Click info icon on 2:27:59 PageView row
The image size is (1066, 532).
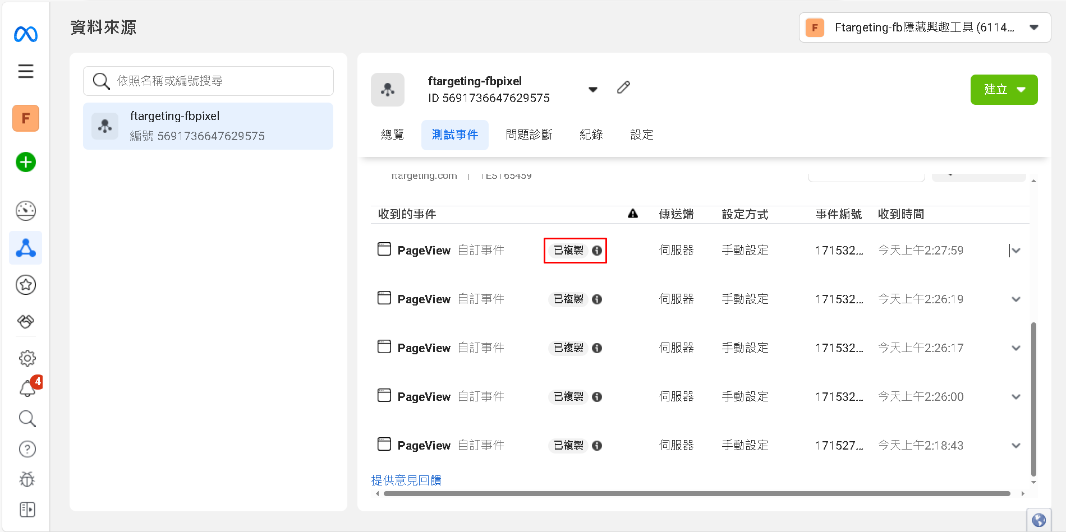[597, 251]
